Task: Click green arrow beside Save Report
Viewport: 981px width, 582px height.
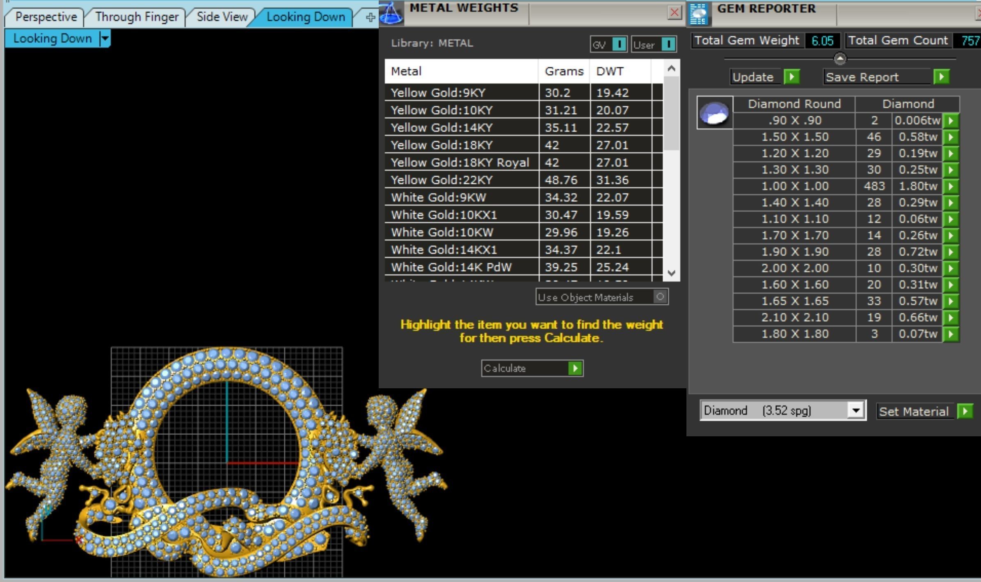Action: pos(942,77)
